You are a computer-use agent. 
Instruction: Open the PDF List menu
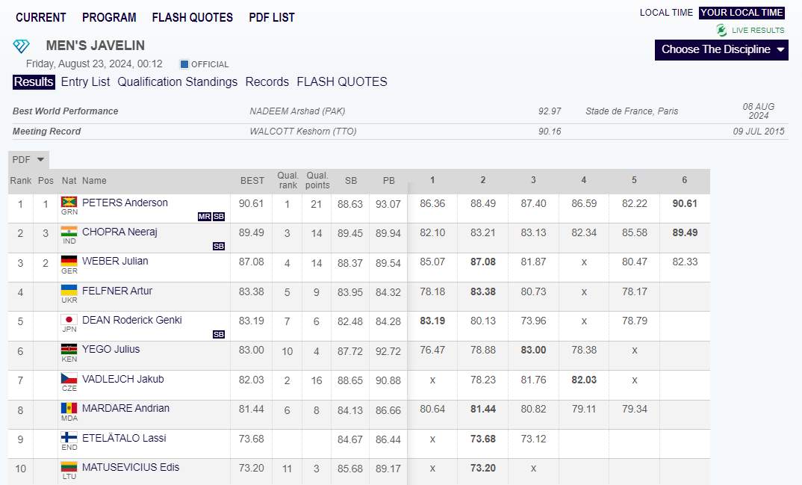point(272,17)
